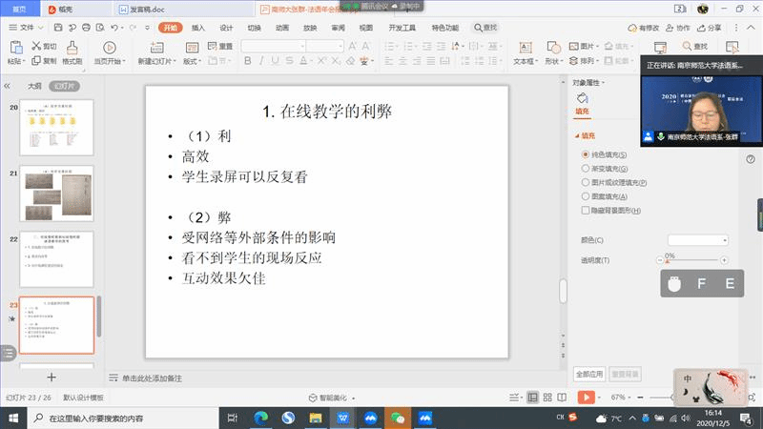Click the add slide plus icon below thumbnails
The width and height of the screenshot is (763, 429).
(x=52, y=378)
